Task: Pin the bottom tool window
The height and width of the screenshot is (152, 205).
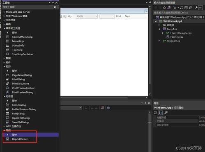Action: click(145, 103)
